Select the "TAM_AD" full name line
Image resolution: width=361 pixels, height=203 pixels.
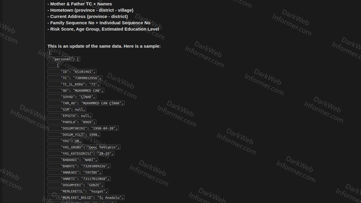click(x=86, y=103)
